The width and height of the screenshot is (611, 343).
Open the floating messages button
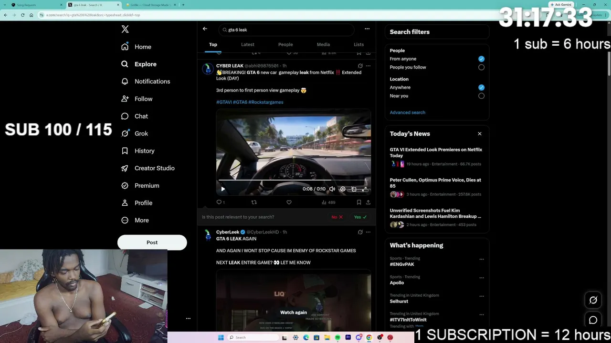(x=593, y=320)
